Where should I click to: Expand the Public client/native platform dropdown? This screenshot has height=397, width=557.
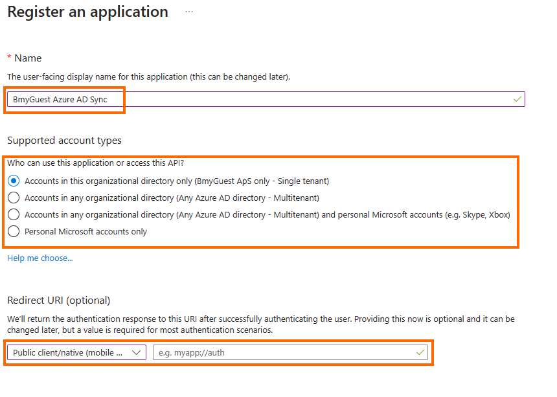click(76, 352)
